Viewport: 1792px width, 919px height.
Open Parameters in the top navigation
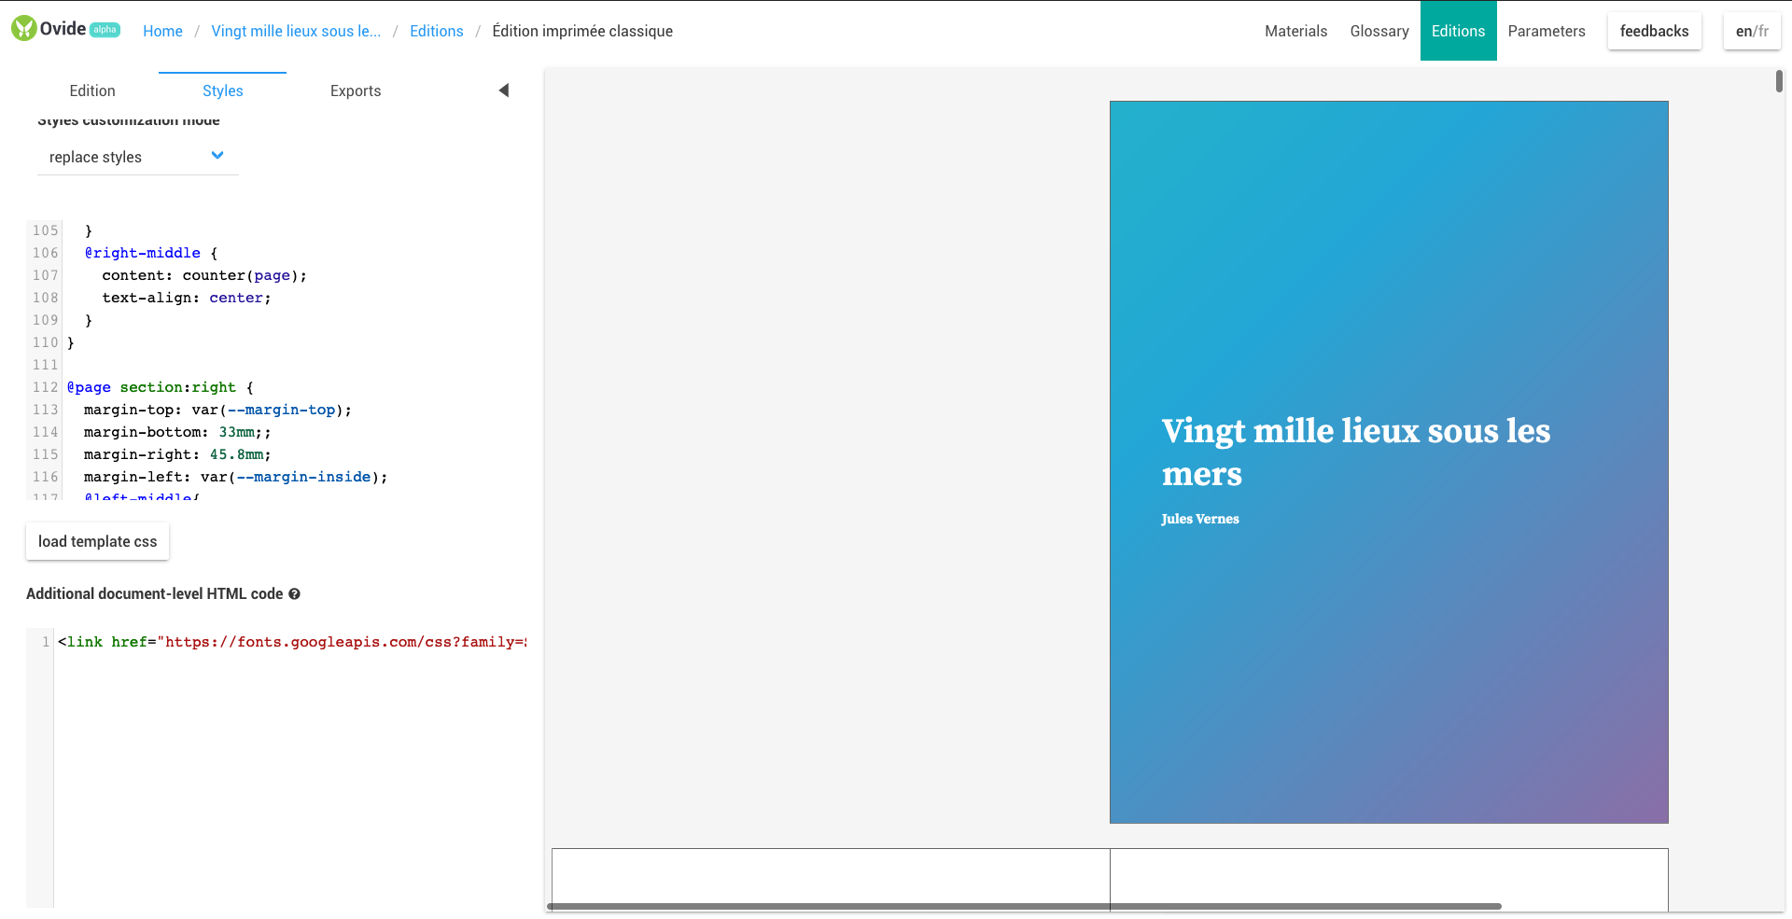(1547, 31)
